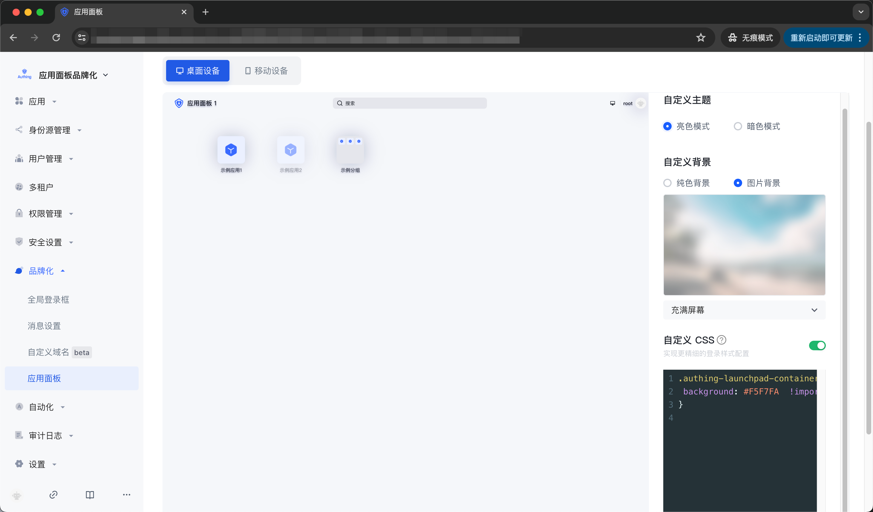Click the 搜索 search field in preview
Viewport: 873px width, 512px height.
410,104
